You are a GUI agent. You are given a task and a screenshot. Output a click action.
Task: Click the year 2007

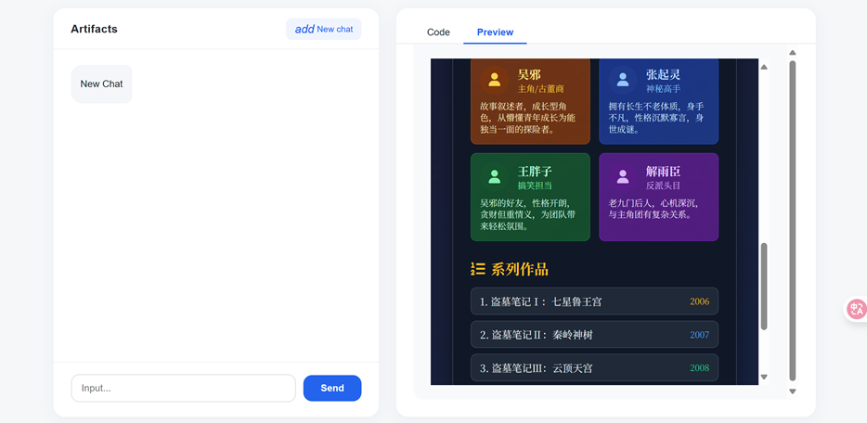pyautogui.click(x=700, y=335)
